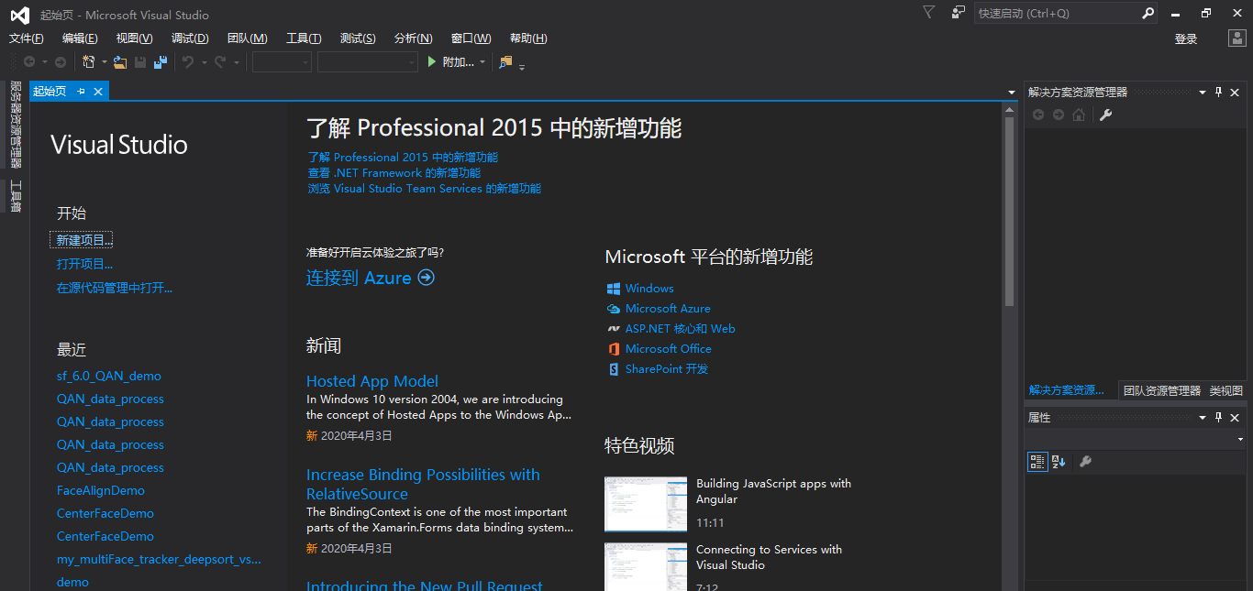Click the Open File folder toolbar icon
1253x591 pixels.
[x=119, y=61]
